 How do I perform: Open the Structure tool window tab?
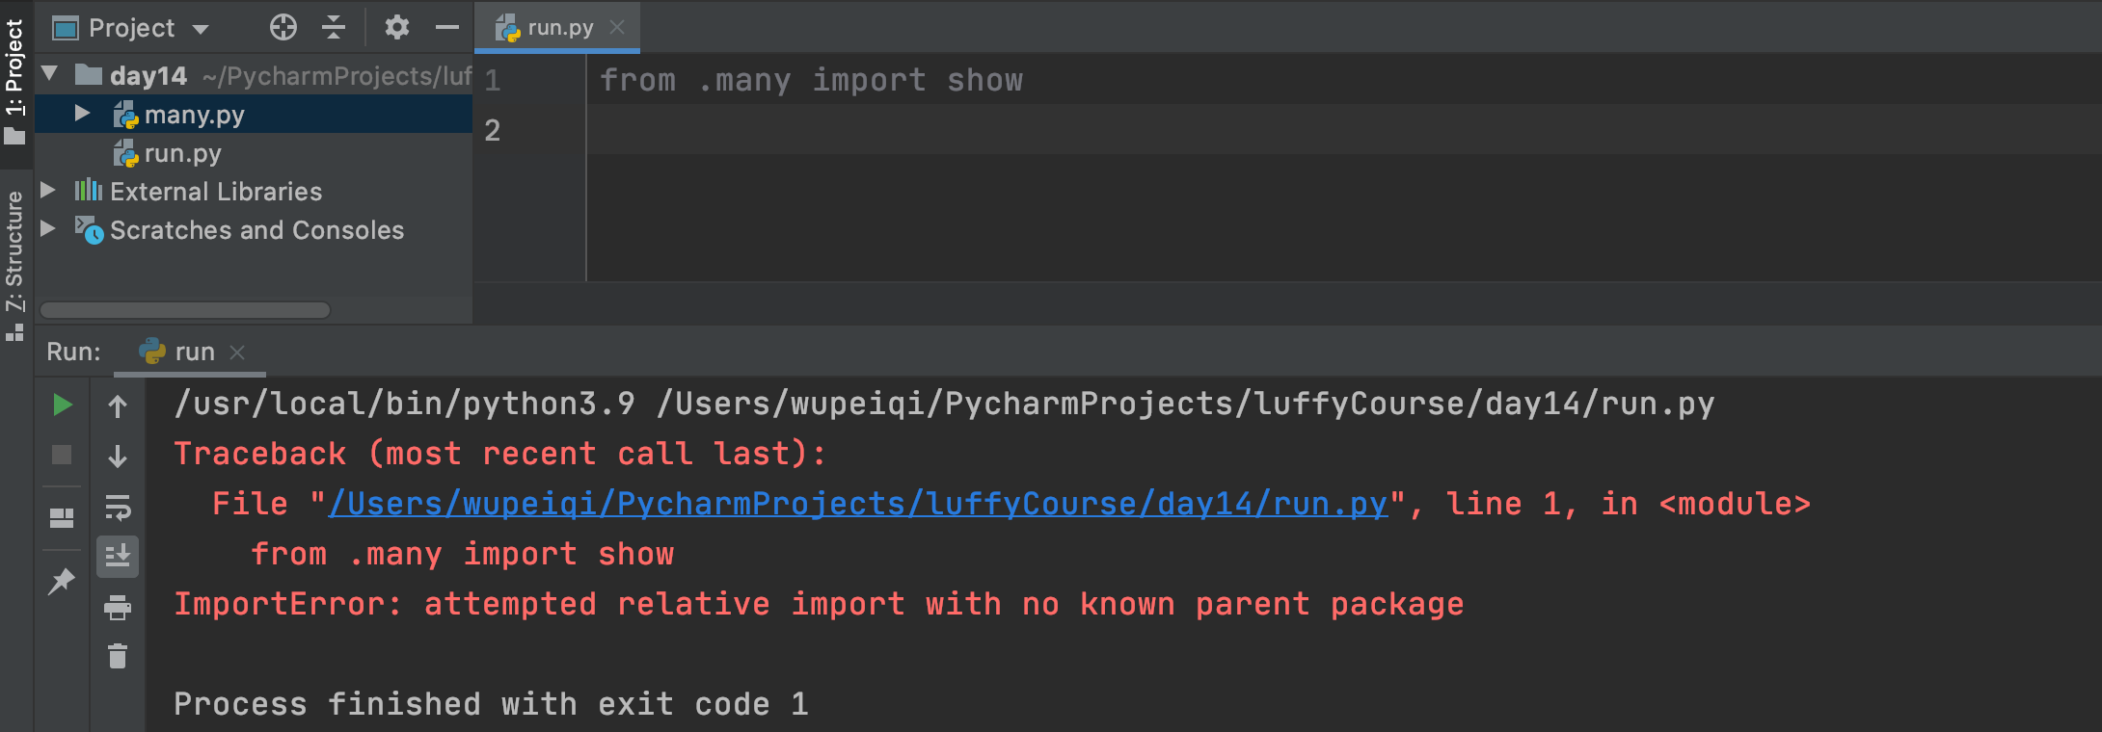point(14,265)
